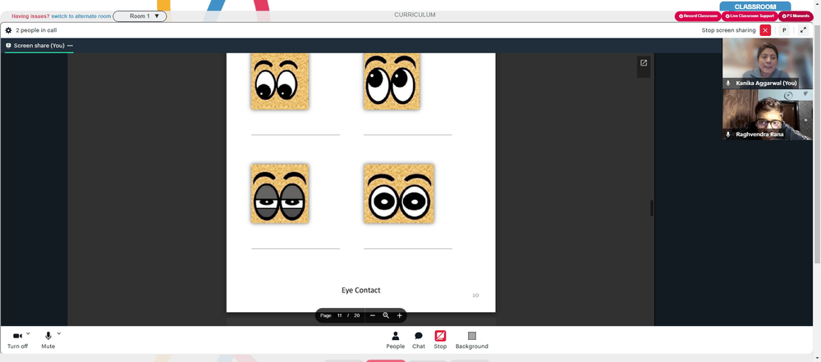Switch to the CLASSROOM tab

(755, 7)
